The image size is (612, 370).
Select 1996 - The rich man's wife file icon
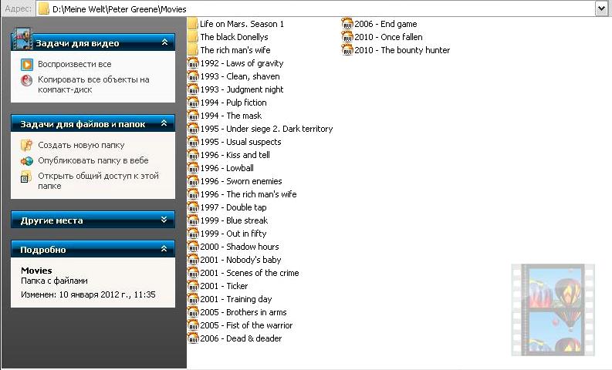pos(193,194)
